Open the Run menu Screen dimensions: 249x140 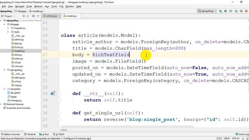47,7
